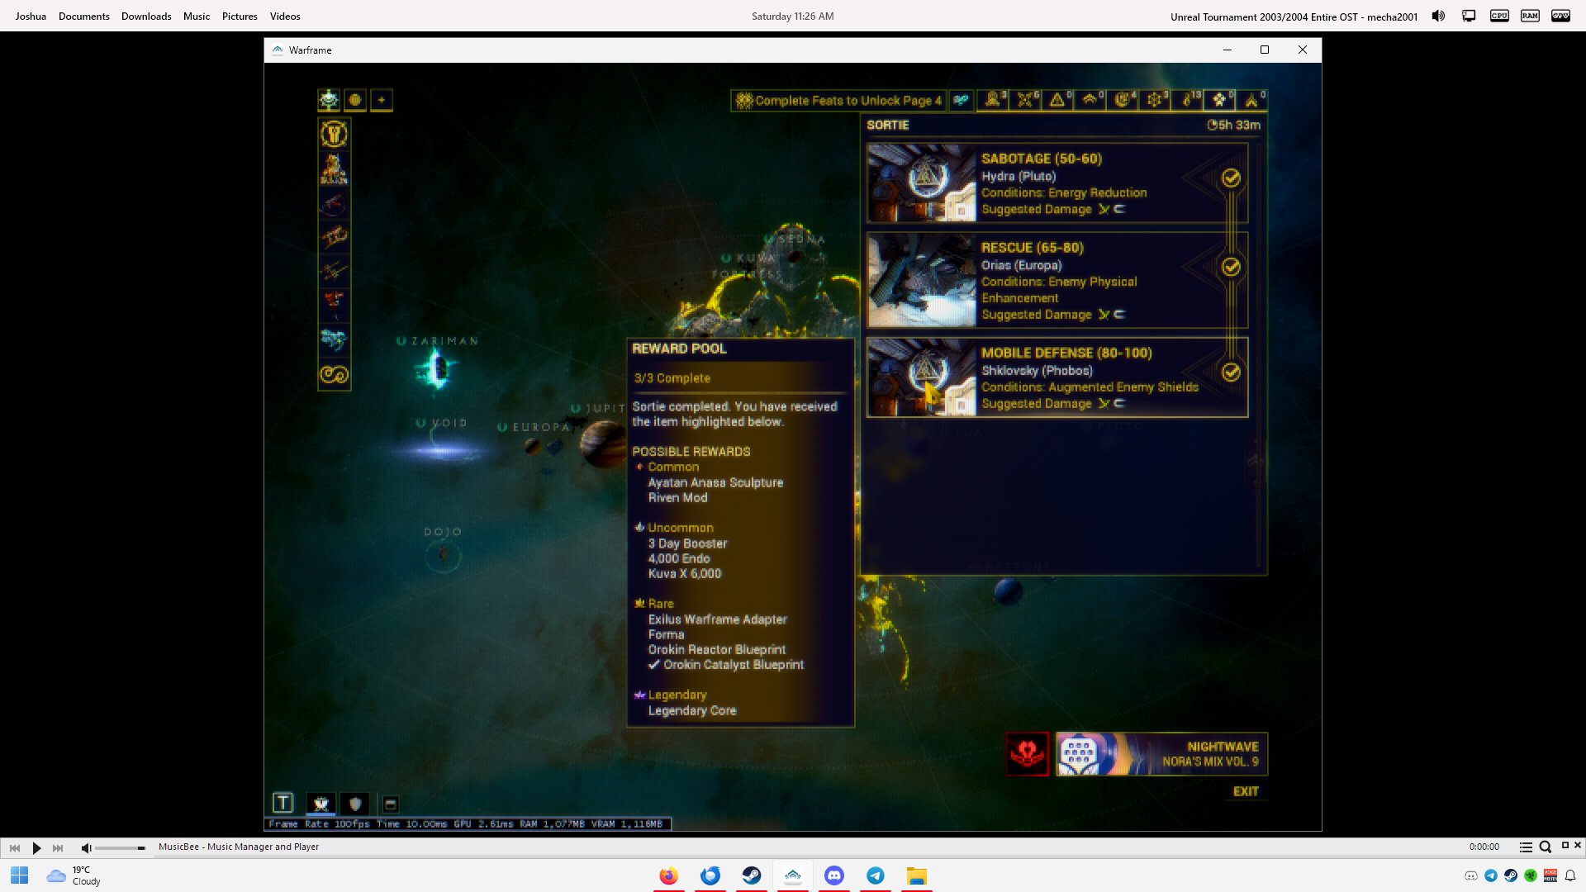Click the Rescue mission snowy thumbnail image
This screenshot has width=1586, height=892.
(x=922, y=280)
